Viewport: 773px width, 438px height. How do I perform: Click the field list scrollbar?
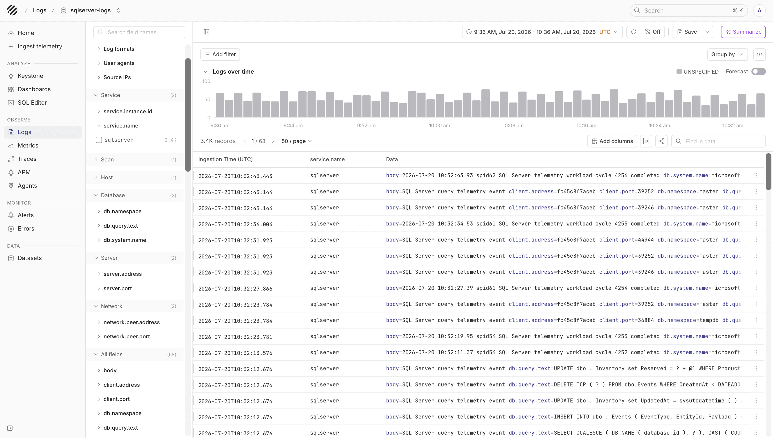188,114
